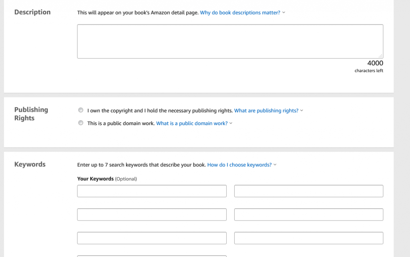Expand chevron beside publishing rights help

301,110
